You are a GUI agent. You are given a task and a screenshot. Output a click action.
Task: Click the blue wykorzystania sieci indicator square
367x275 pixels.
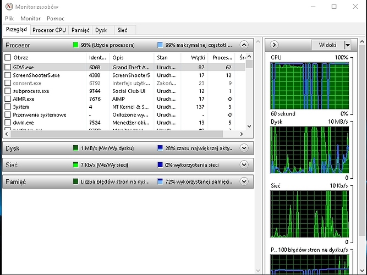[x=160, y=164]
